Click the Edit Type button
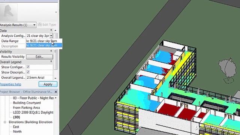 pos(47,25)
